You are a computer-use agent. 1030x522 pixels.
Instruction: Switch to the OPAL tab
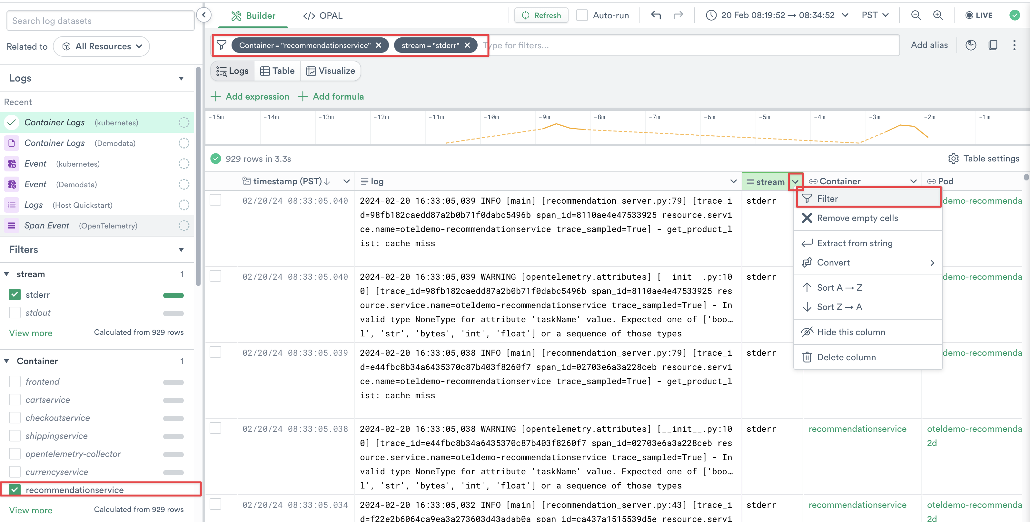point(323,15)
